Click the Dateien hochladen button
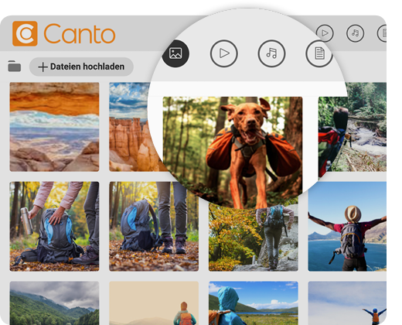The height and width of the screenshot is (325, 402). pyautogui.click(x=81, y=67)
